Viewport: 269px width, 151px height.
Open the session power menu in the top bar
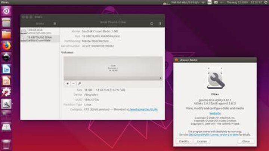tap(266, 2)
